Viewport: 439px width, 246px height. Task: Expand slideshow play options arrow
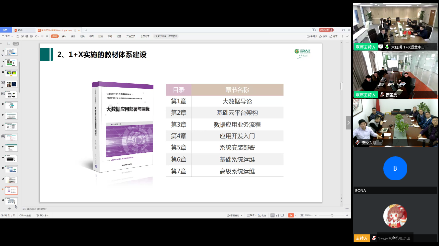(296, 215)
